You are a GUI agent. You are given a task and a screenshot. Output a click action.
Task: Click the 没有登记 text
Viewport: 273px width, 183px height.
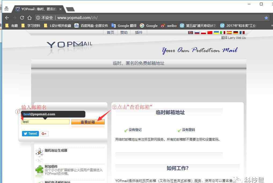pyautogui.click(x=135, y=130)
